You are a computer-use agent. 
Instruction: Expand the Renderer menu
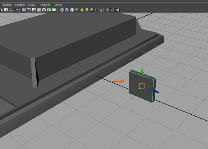tap(44, 5)
